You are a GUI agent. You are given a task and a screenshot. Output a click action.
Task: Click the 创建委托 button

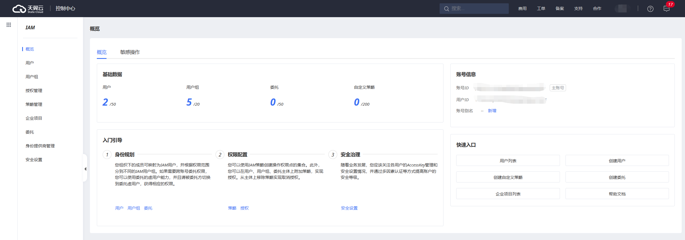pos(617,177)
